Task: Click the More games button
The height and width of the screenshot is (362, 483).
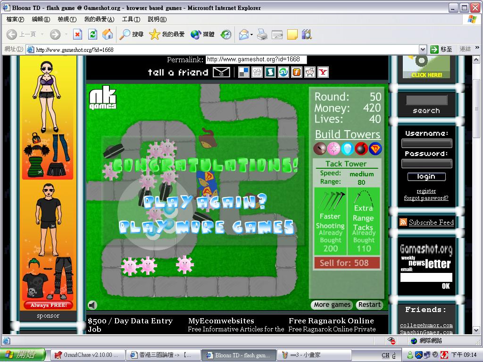Action: pyautogui.click(x=332, y=304)
